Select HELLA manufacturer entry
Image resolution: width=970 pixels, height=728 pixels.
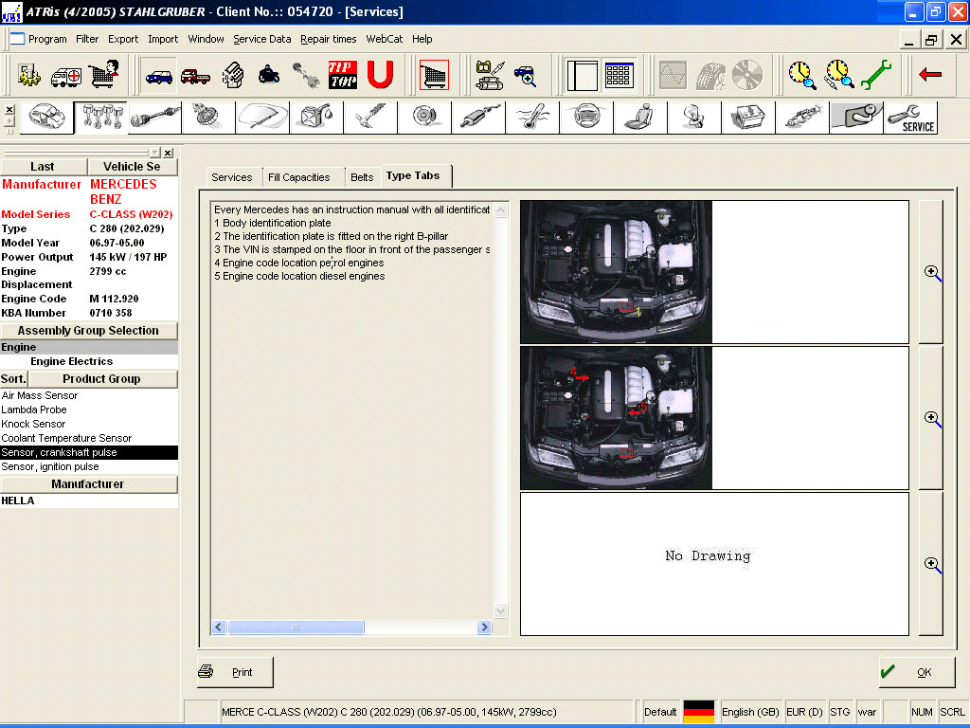(x=89, y=500)
